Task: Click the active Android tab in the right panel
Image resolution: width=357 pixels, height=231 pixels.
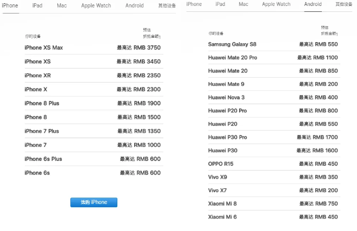Action: click(x=313, y=4)
